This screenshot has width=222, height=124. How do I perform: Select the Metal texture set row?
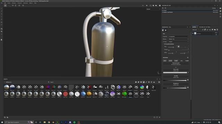[x=190, y=10]
